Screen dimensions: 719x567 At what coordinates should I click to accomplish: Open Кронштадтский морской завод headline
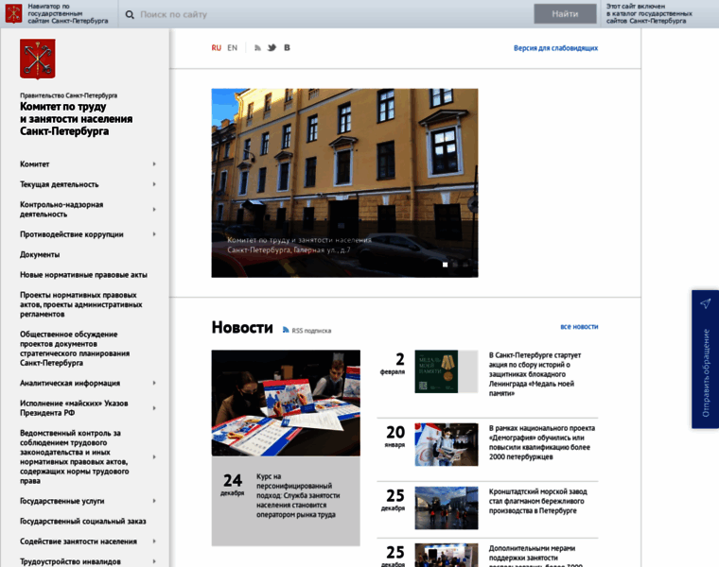tap(537, 501)
